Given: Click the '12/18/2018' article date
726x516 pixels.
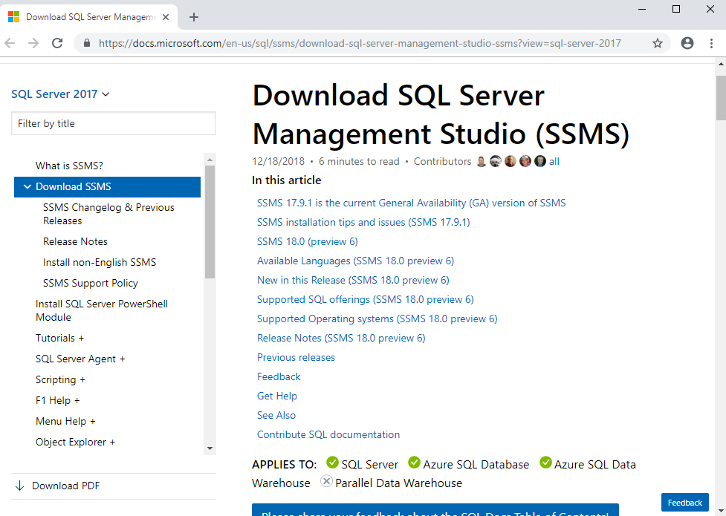Looking at the screenshot, I should pyautogui.click(x=278, y=162).
